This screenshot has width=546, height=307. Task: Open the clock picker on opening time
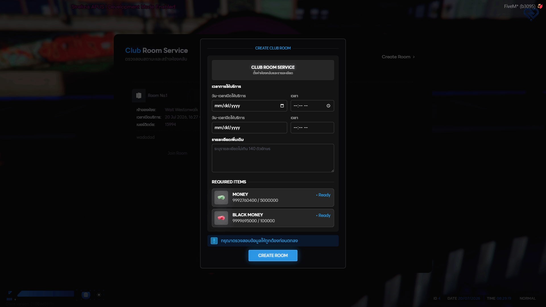(328, 106)
